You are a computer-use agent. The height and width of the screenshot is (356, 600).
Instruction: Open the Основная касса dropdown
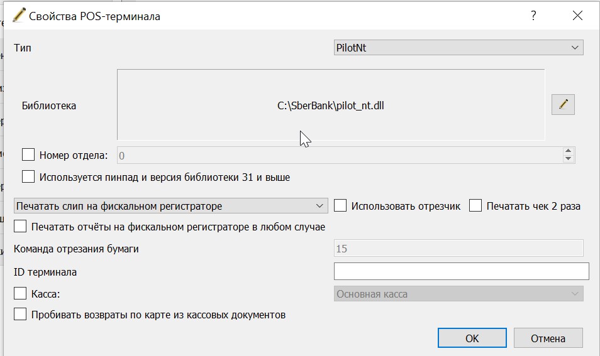coord(458,294)
